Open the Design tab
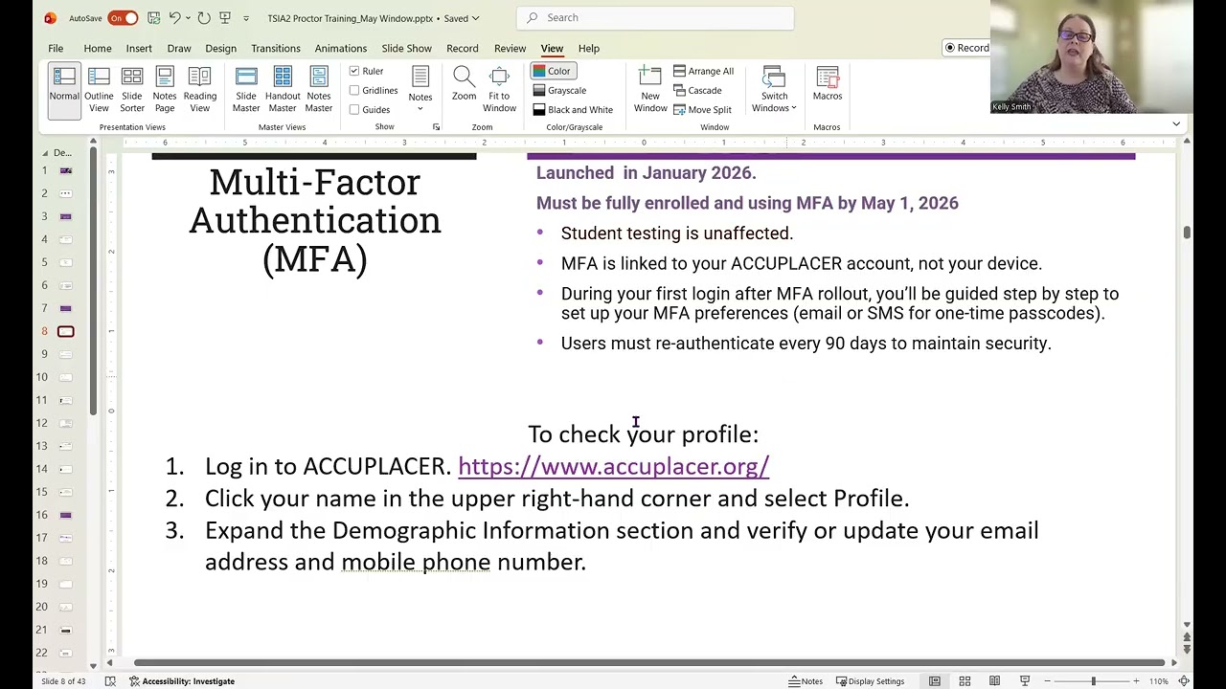 (220, 48)
